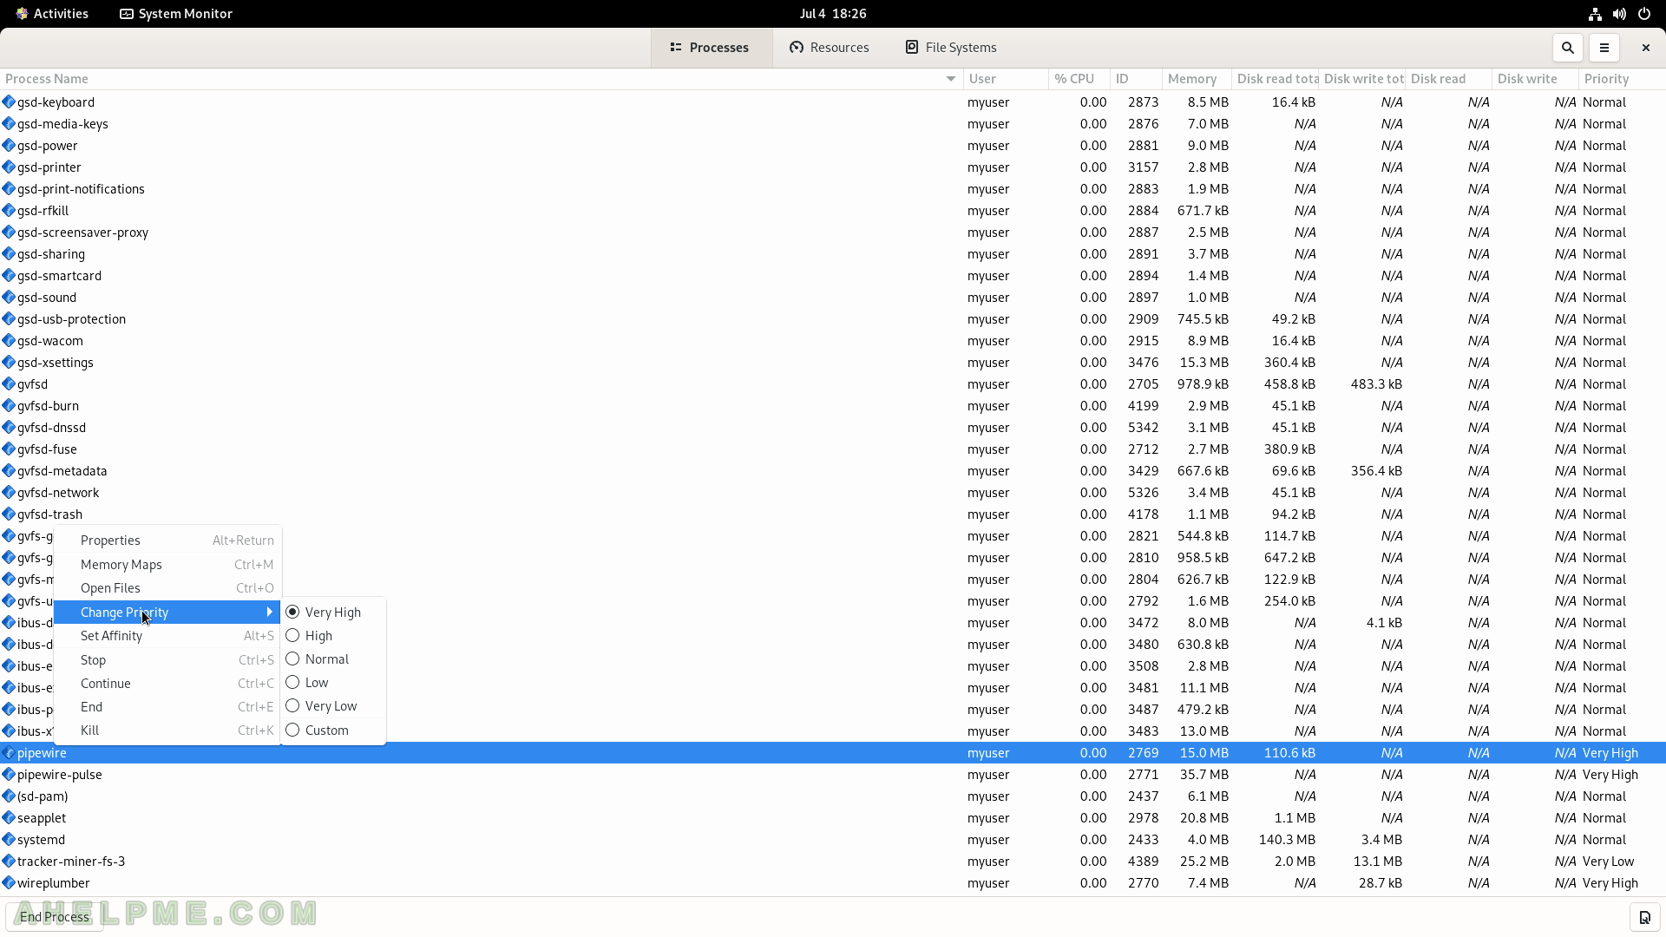
Task: Select the gvfsd-metadata process row
Action: [833, 470]
